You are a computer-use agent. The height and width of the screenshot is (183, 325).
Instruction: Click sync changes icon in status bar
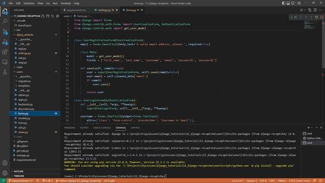click(38, 181)
